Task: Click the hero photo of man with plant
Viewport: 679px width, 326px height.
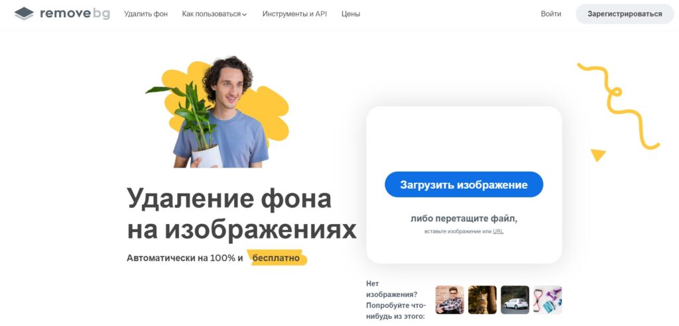Action: 217,112
